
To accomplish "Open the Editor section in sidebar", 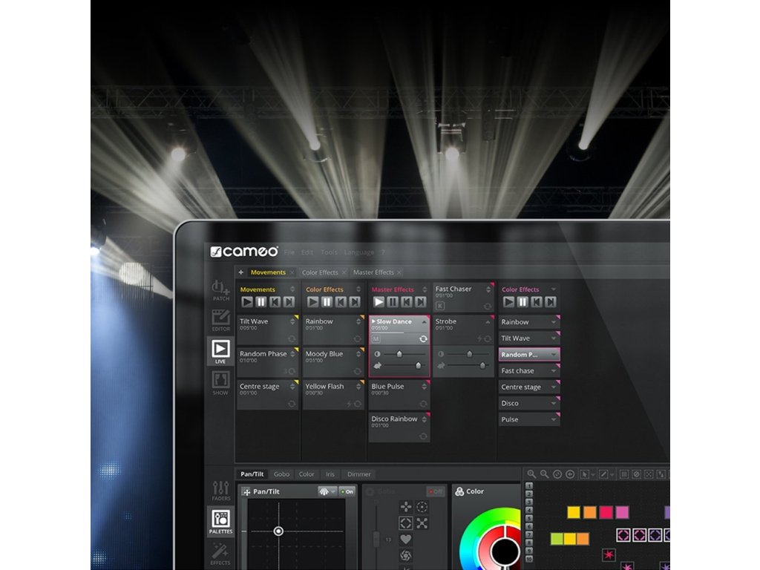I will pyautogui.click(x=220, y=320).
